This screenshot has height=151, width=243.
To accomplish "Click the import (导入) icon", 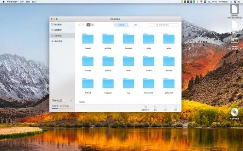I will point(156,107).
